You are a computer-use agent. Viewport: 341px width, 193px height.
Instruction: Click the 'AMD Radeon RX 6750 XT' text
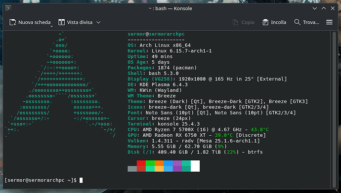(174, 135)
